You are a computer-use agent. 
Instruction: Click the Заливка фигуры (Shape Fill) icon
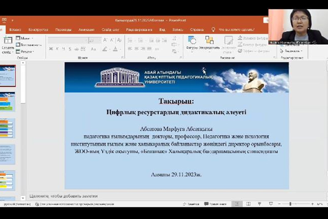240,38
